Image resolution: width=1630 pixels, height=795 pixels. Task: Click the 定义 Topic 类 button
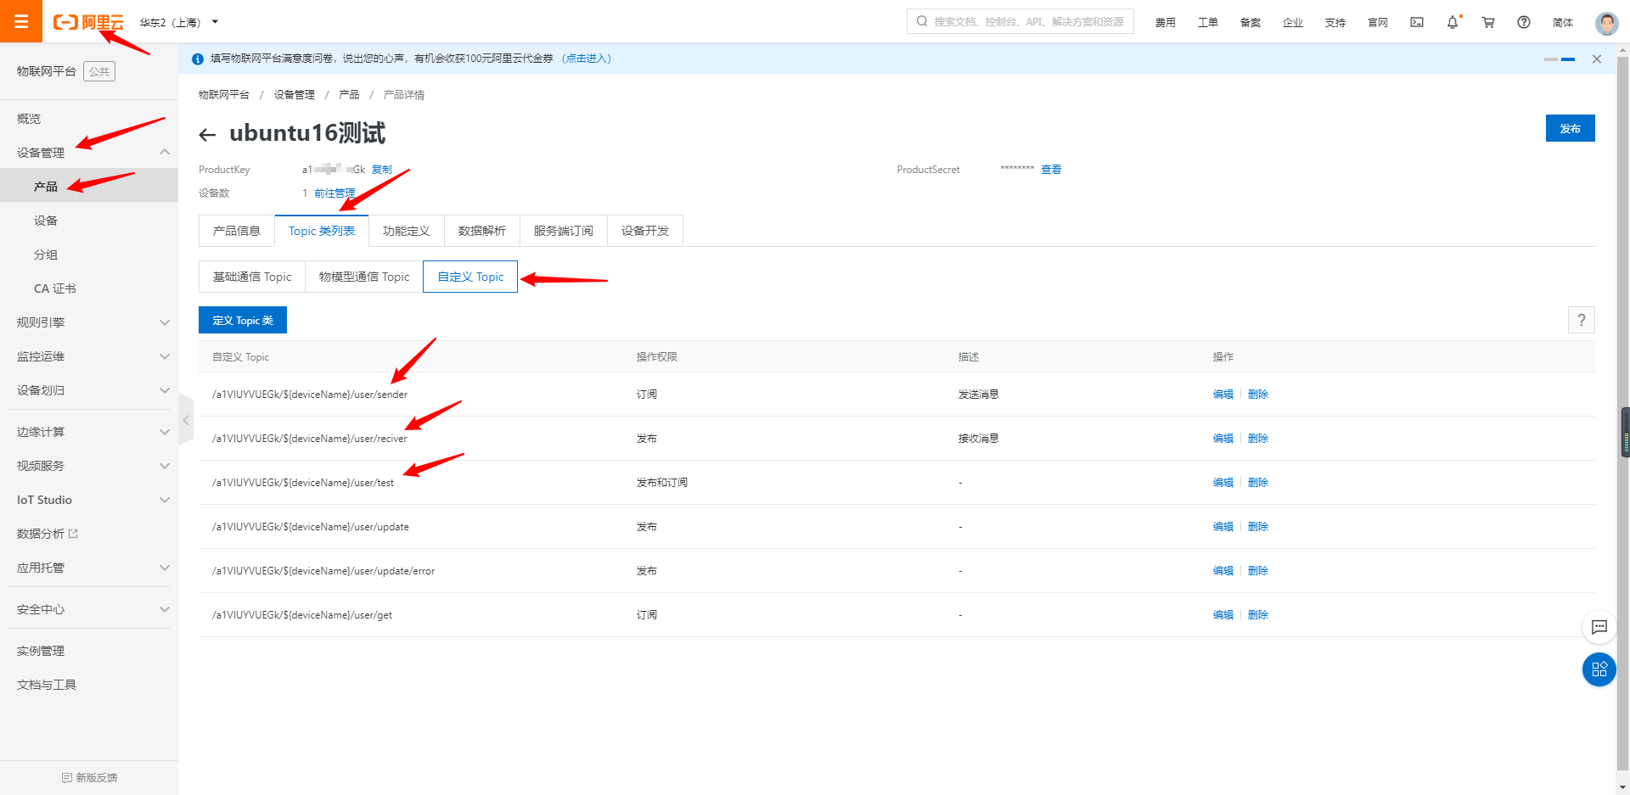coord(243,320)
